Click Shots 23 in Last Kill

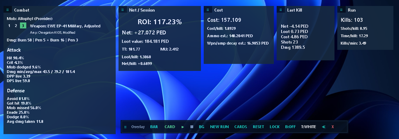[x=289, y=42]
